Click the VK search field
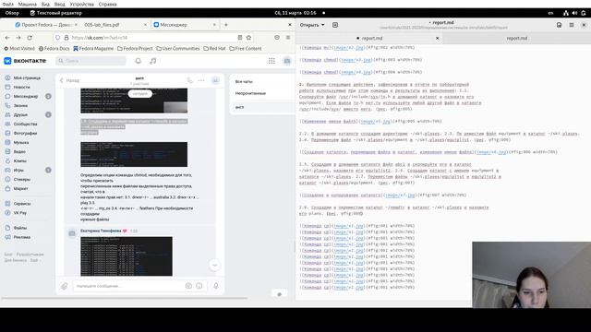 (x=90, y=61)
